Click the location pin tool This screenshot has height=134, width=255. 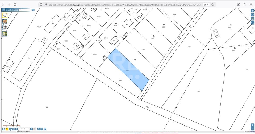coord(16,129)
